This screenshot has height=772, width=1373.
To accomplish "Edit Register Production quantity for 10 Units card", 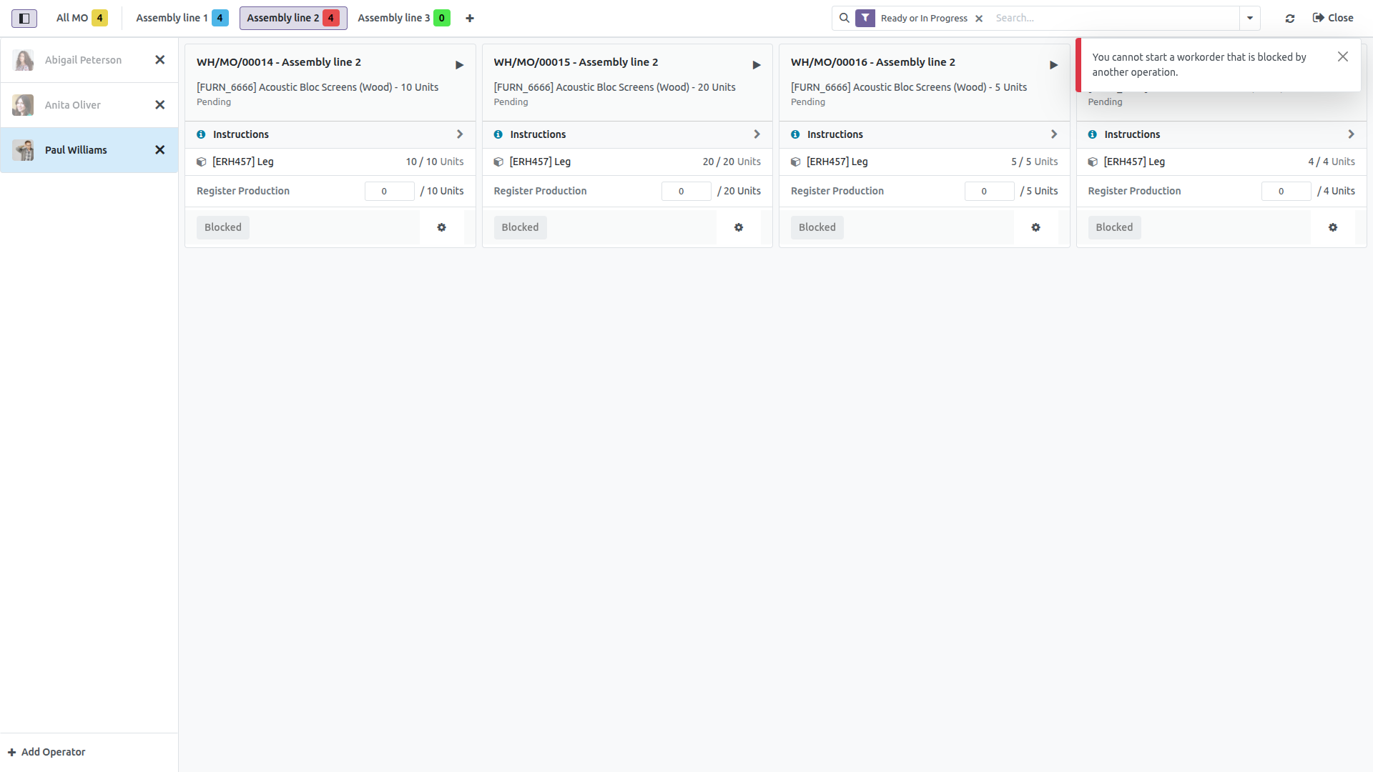I will 389,191.
